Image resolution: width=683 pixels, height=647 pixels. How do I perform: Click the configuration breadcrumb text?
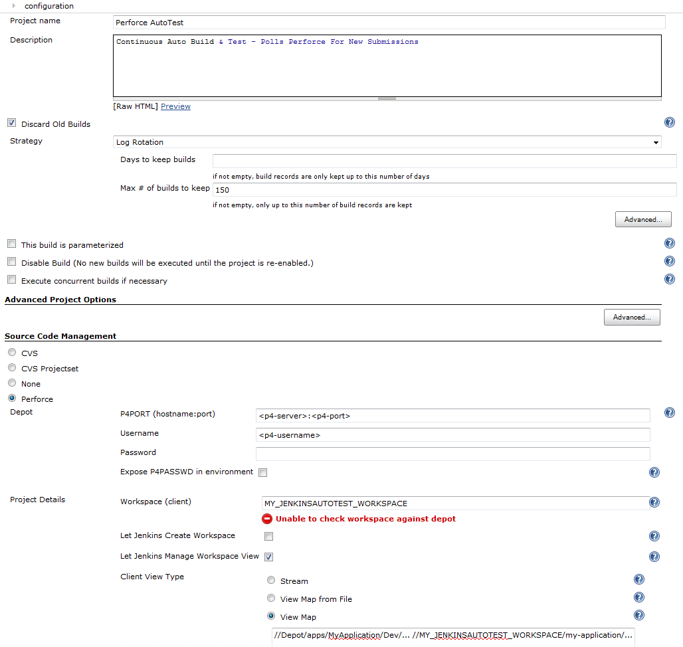[x=49, y=6]
